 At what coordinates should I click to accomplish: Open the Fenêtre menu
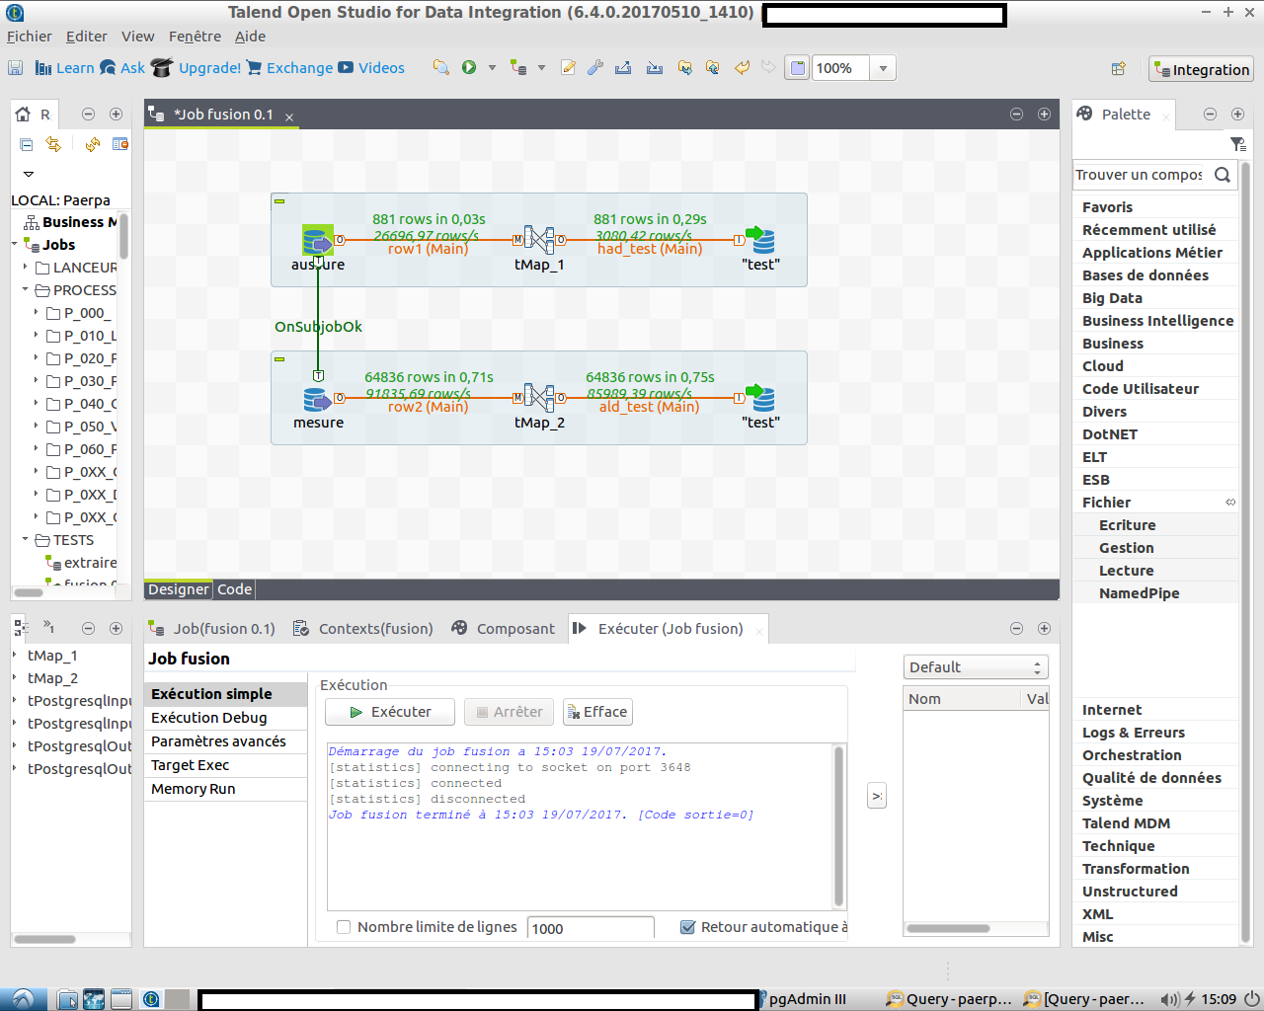point(196,37)
